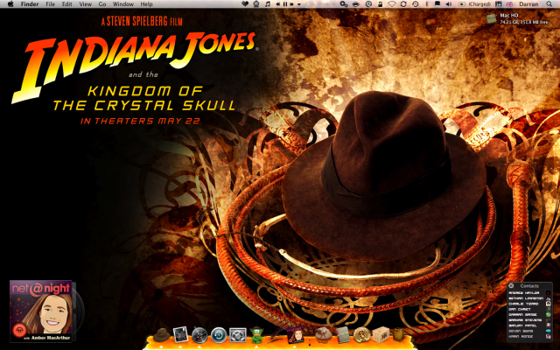Close the Contacts widget
The height and width of the screenshot is (350, 560).
[511, 286]
